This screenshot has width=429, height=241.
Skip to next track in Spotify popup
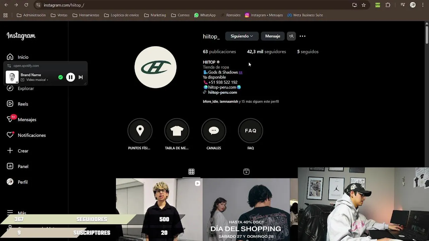(x=81, y=77)
